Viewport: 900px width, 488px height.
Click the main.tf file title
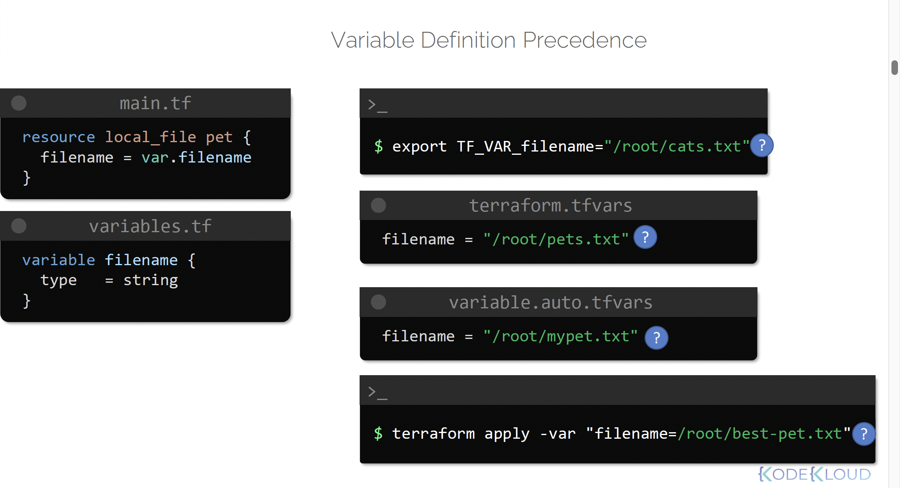(x=155, y=103)
